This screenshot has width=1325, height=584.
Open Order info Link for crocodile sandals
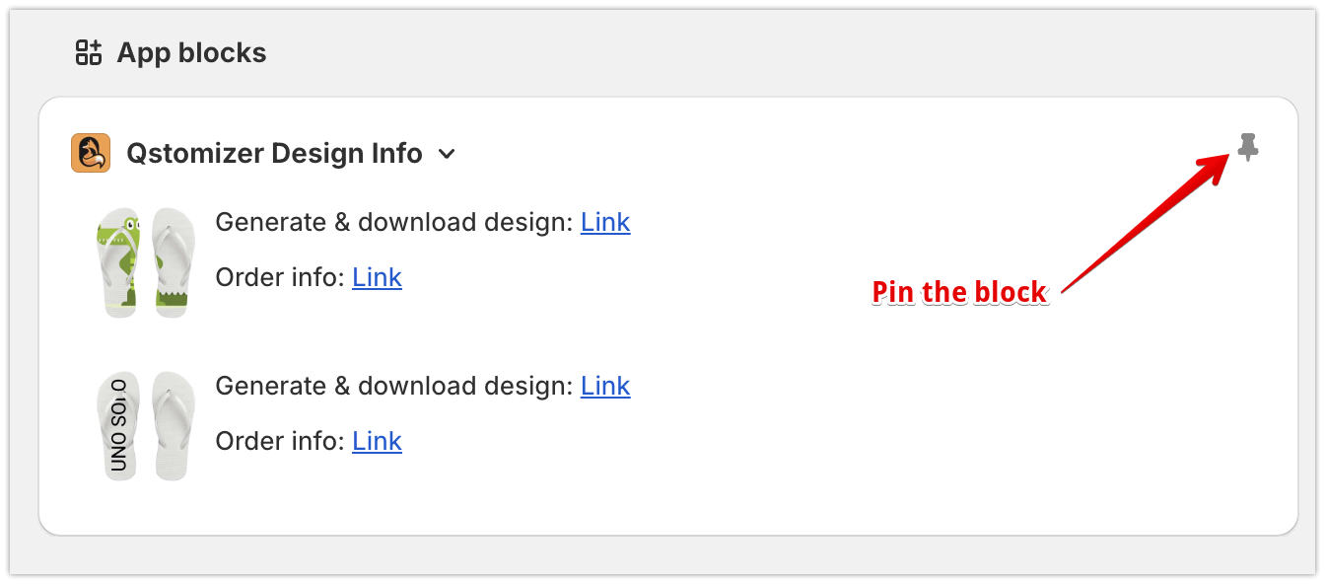(x=377, y=277)
